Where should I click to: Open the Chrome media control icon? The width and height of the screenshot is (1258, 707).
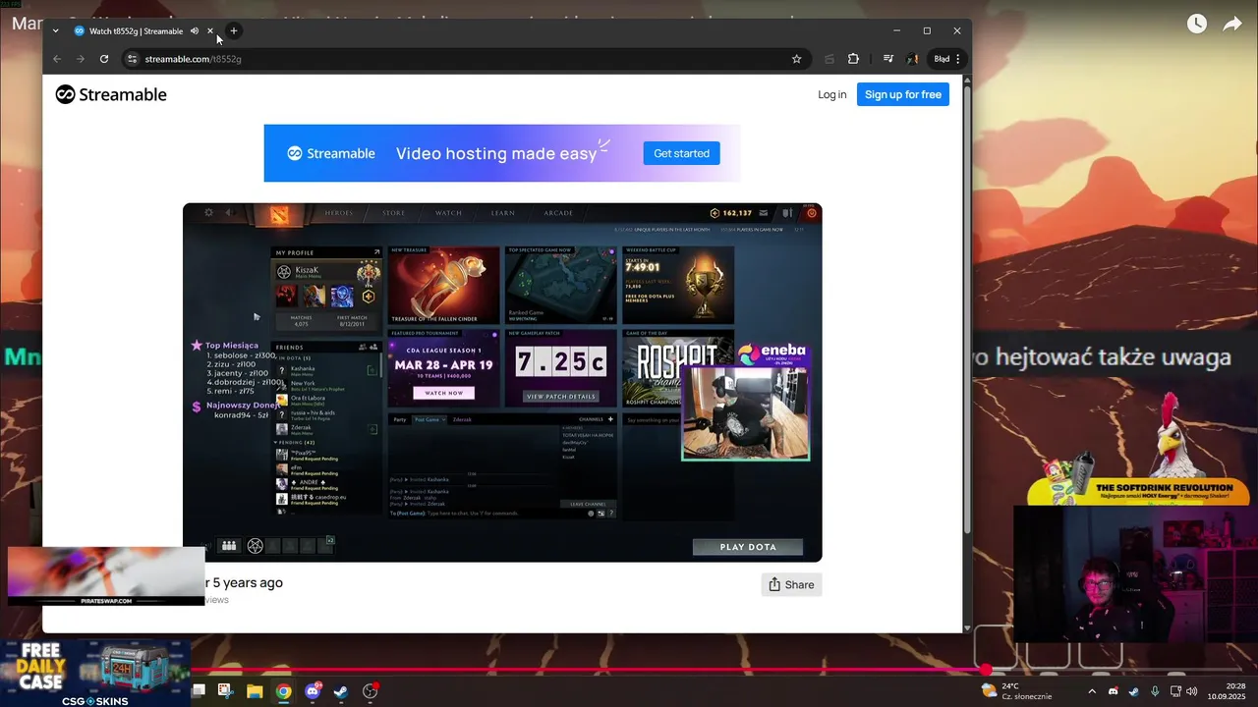click(x=888, y=59)
